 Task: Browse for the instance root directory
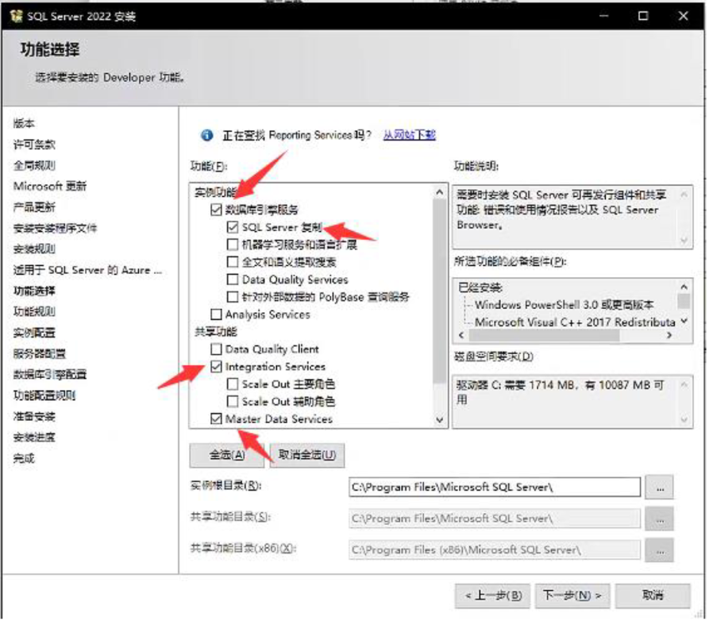coord(659,486)
